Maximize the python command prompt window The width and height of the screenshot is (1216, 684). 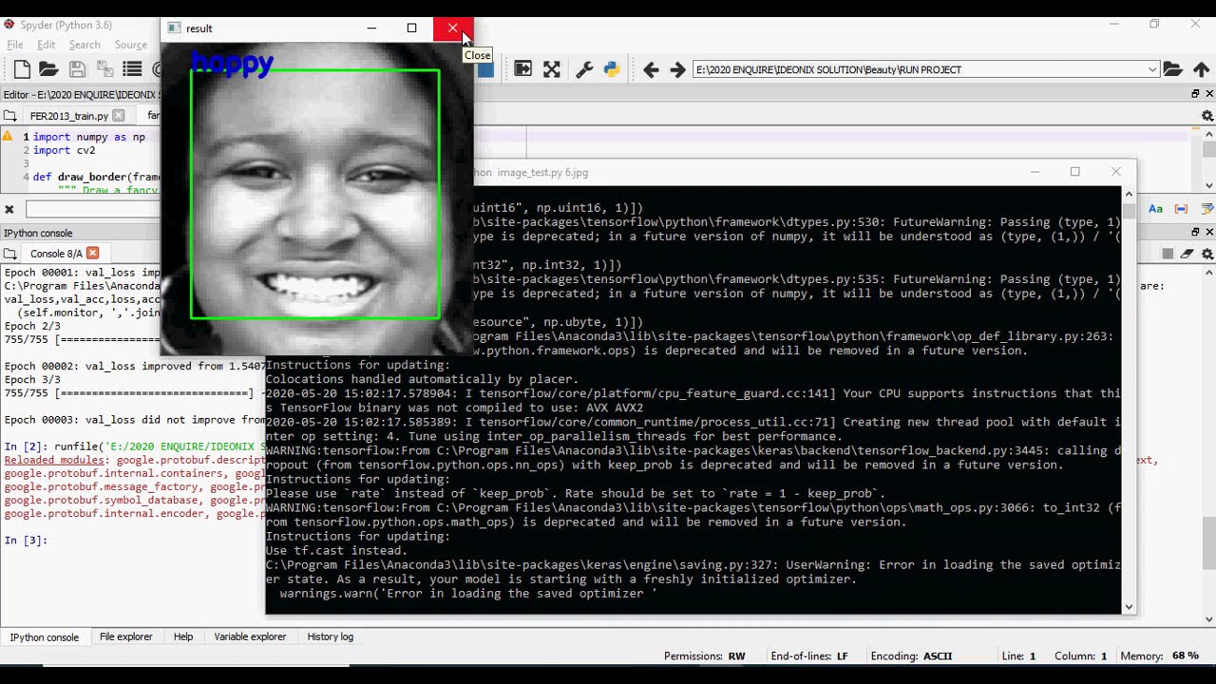(1074, 172)
